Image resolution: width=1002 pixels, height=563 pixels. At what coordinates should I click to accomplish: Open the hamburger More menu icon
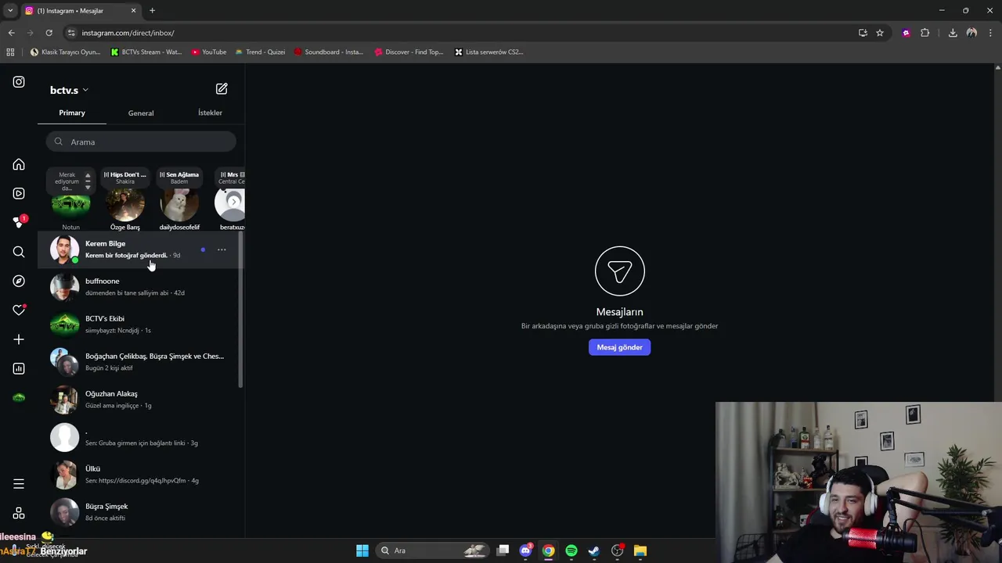pos(19,484)
